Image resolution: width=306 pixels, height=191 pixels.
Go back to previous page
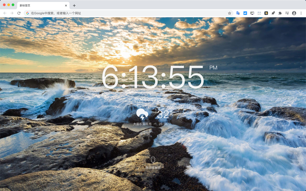click(5, 13)
